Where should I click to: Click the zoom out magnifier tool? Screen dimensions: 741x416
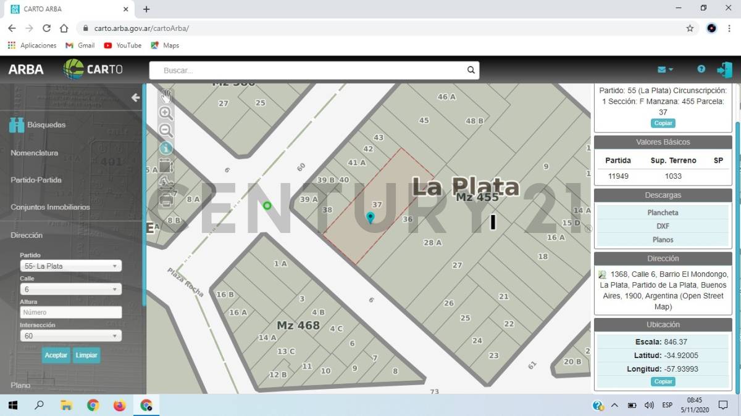[165, 130]
